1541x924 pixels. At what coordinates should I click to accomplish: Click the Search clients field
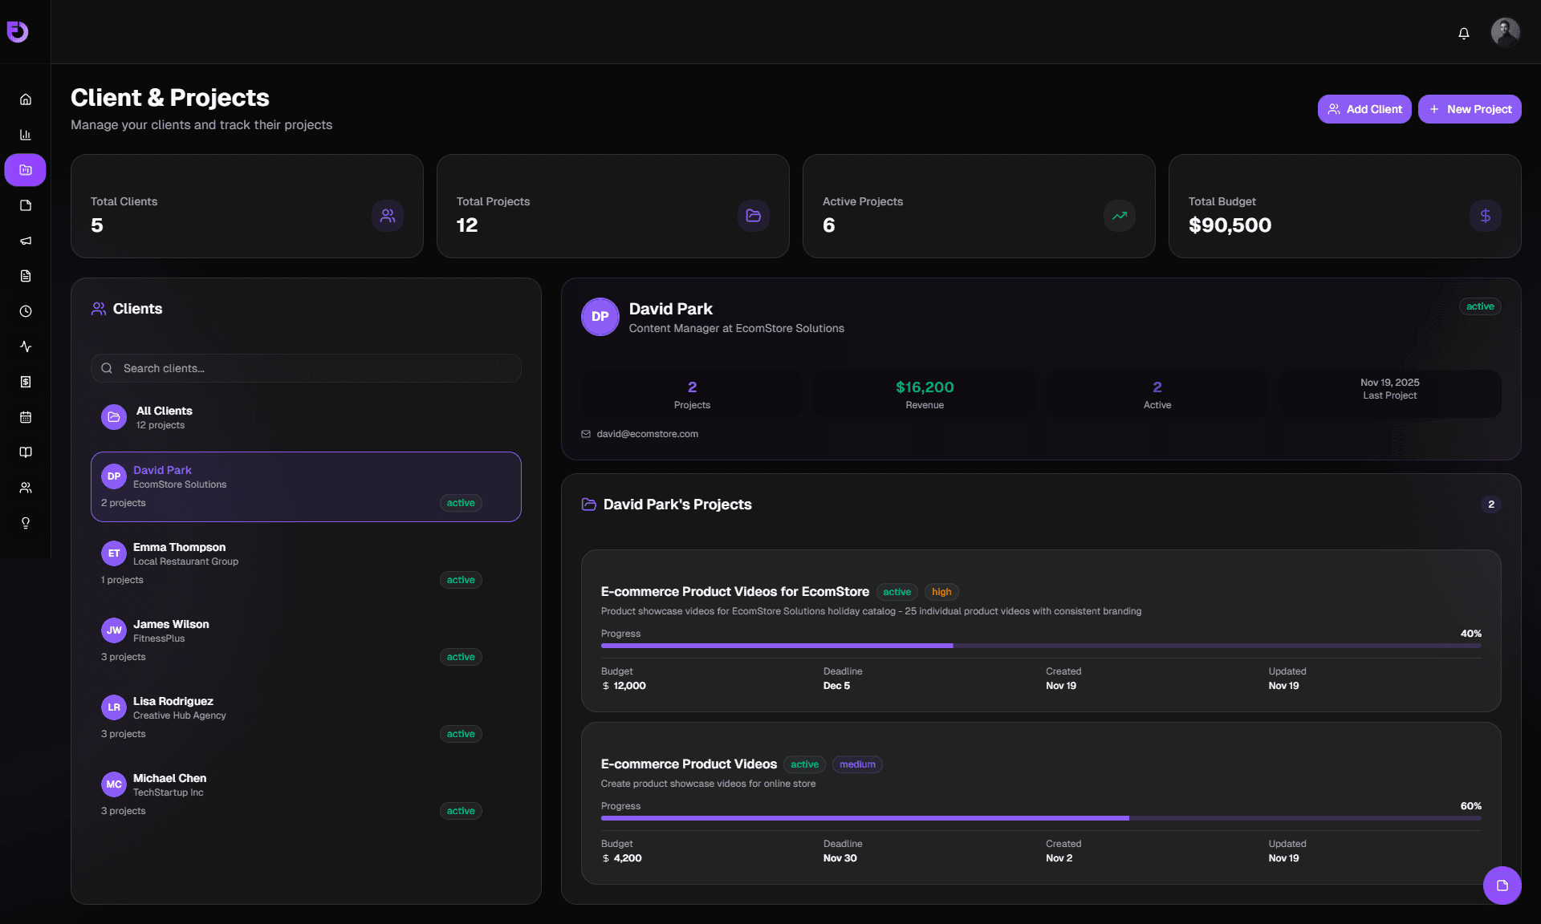[306, 368]
